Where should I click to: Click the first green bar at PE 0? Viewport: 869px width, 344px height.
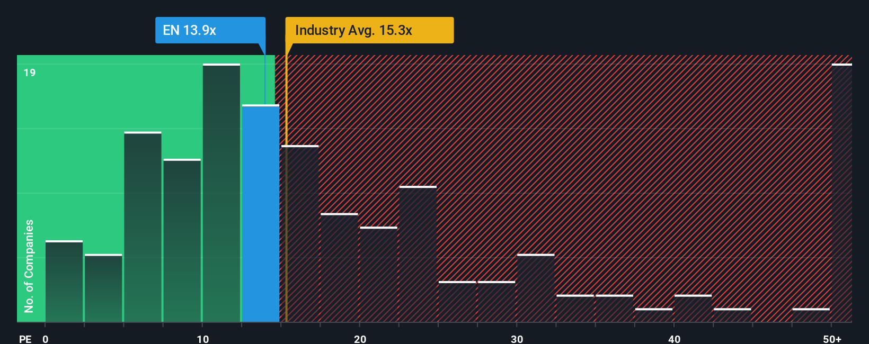64,281
